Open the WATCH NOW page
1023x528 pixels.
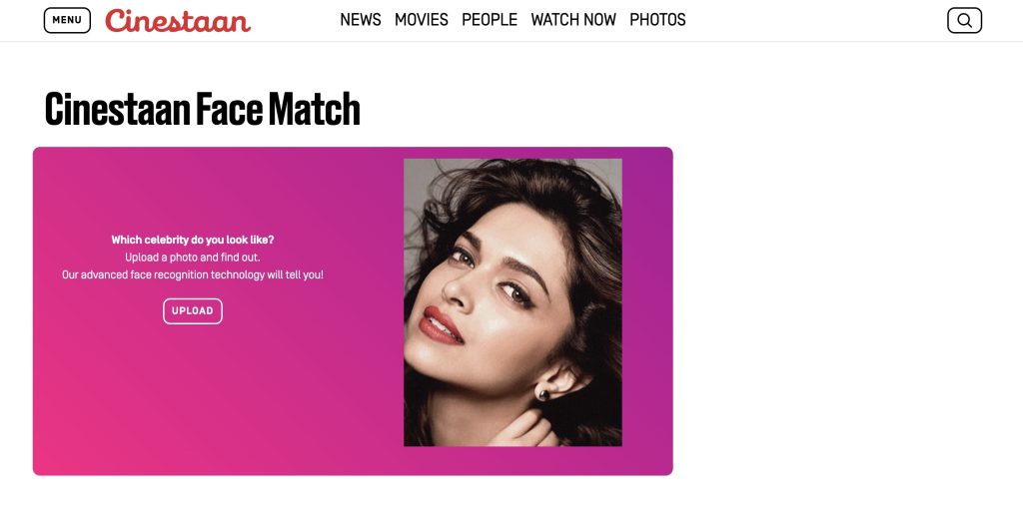click(x=573, y=20)
